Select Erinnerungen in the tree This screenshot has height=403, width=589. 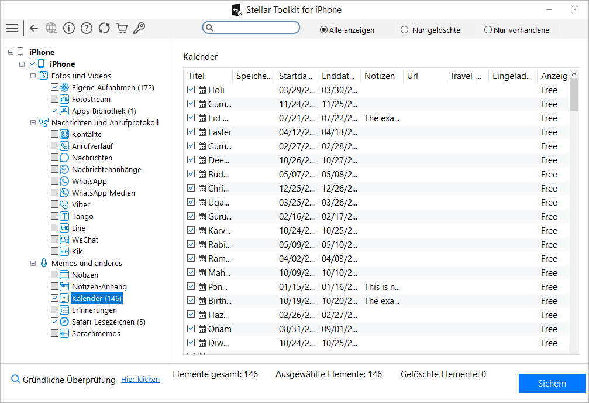pos(94,310)
